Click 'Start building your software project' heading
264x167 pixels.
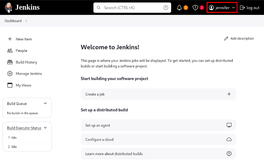point(115,79)
